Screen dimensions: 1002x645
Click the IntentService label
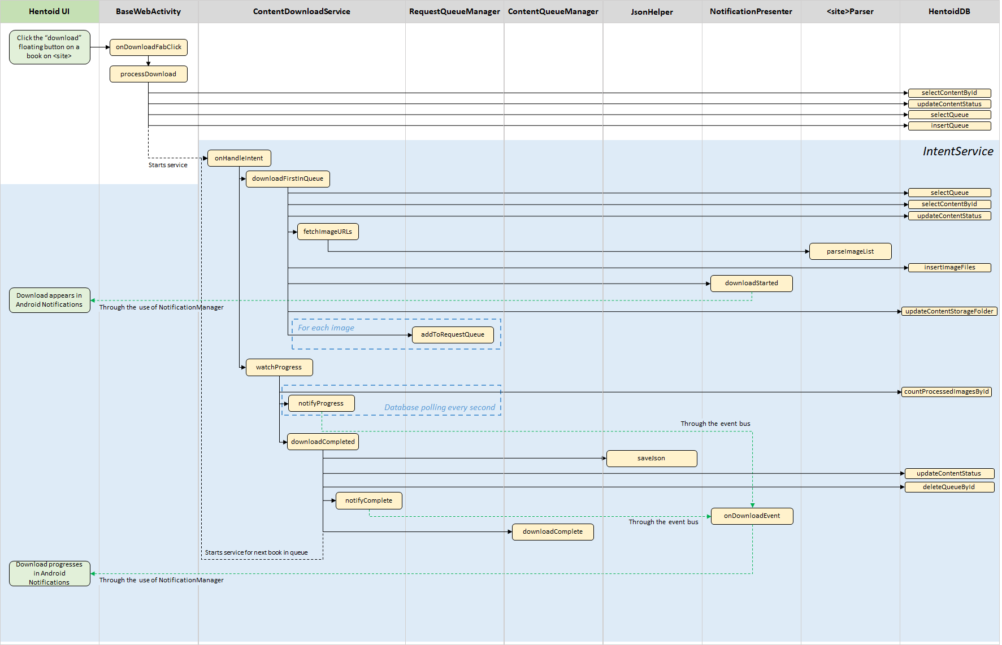[958, 151]
